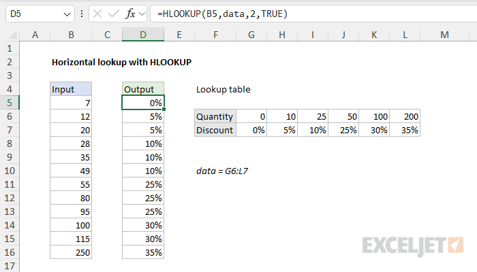Viewport: 477px width, 272px height.
Task: Open the Name Box dropdown arrow
Action: [67, 14]
